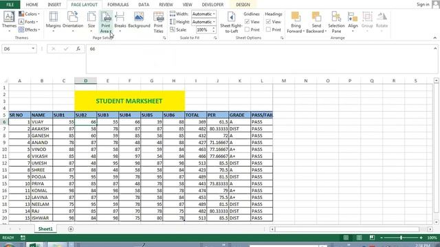Image resolution: width=440 pixels, height=247 pixels.
Task: Toggle Gridlines Print checkbox
Action: 247,30
